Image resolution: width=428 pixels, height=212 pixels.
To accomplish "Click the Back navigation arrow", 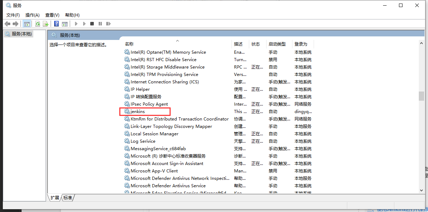I will click(x=7, y=23).
